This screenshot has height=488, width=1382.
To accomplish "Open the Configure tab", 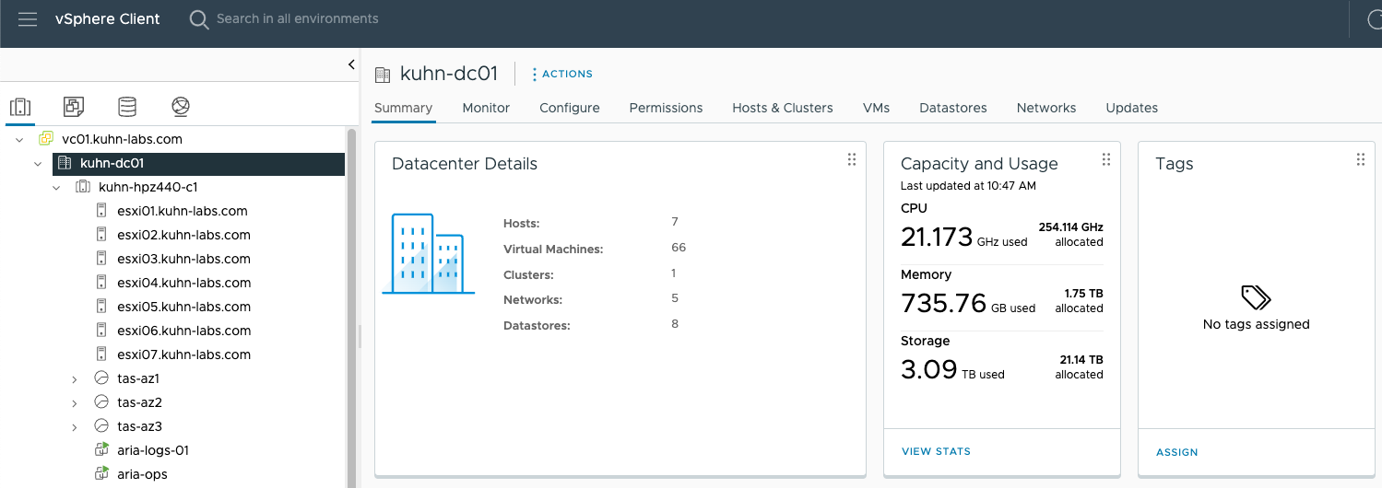I will pyautogui.click(x=570, y=108).
